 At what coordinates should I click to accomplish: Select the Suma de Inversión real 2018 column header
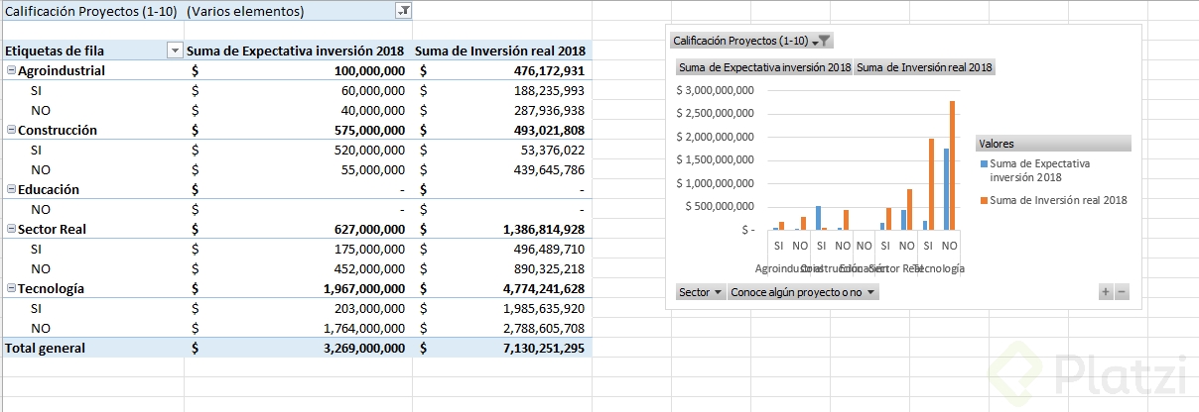[x=501, y=51]
